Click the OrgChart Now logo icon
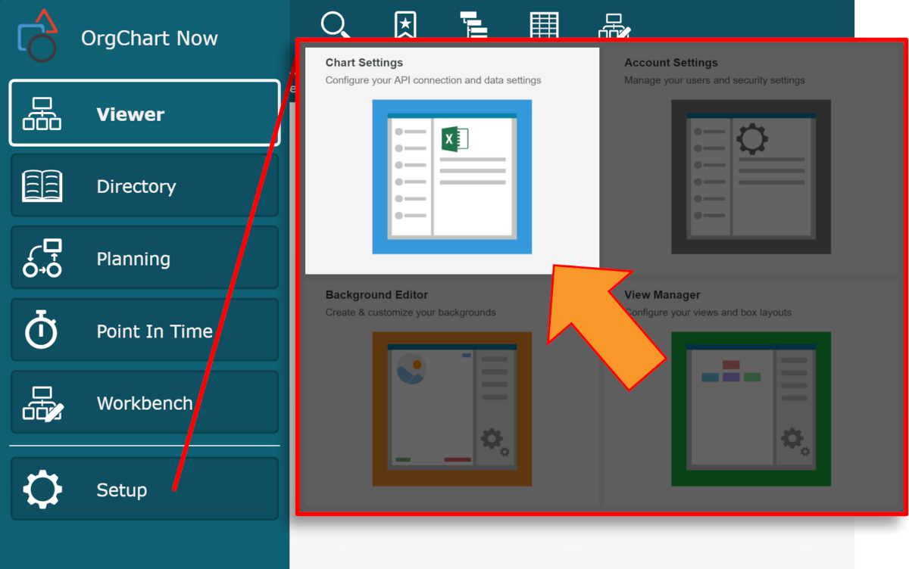Screen dimensions: 909x569 coord(37,36)
